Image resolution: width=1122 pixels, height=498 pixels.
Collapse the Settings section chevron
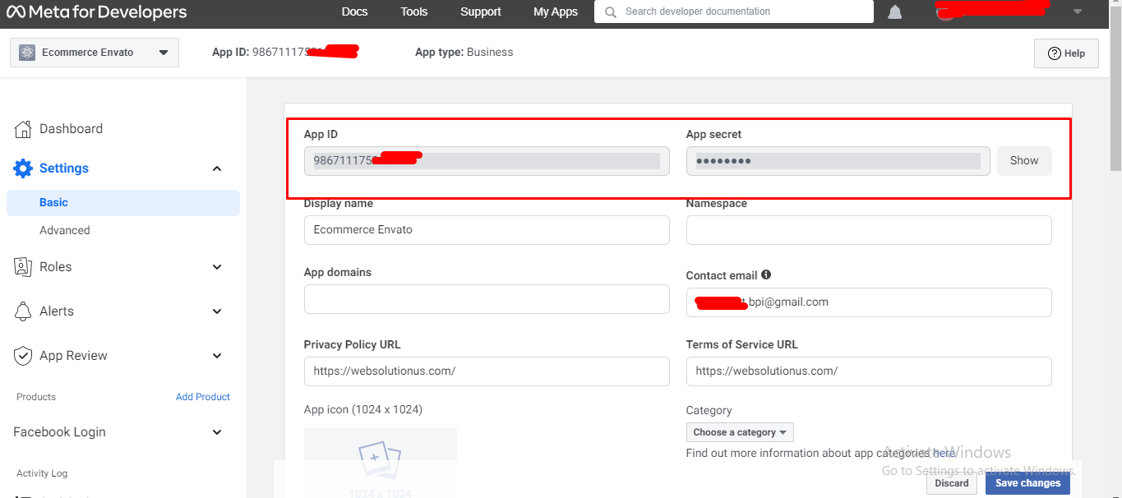[217, 168]
